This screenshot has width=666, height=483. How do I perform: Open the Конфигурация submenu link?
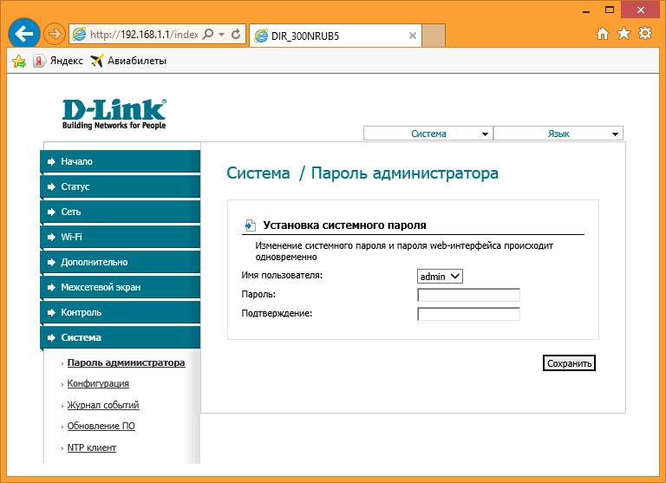(x=98, y=383)
